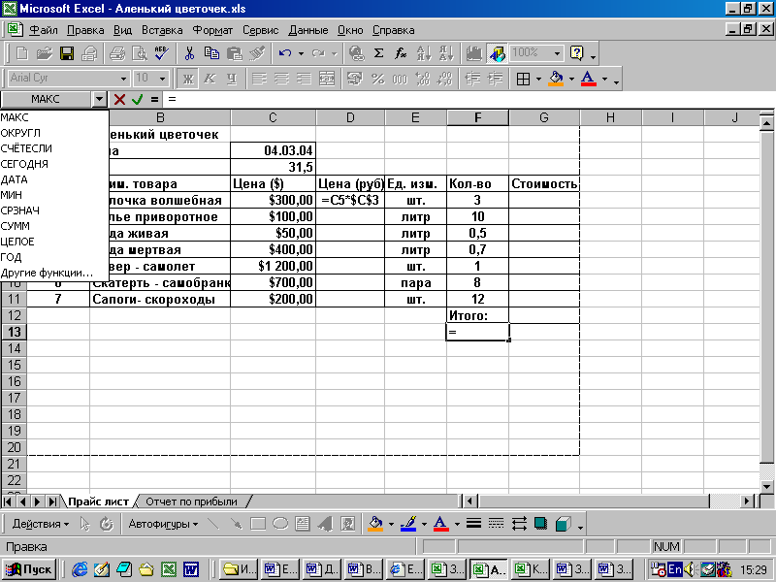
Task: Apply drawing toolbar line color brush
Action: pyautogui.click(x=408, y=524)
